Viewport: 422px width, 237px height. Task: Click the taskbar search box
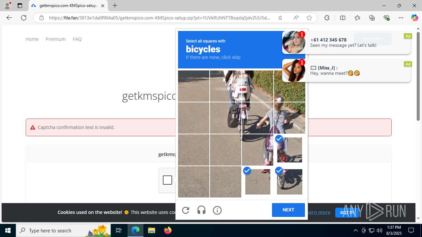pos(64,230)
